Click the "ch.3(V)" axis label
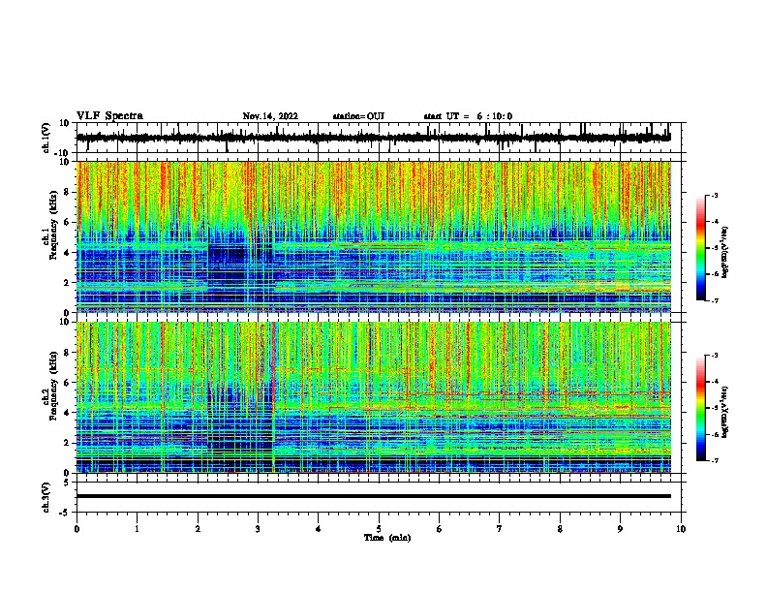This screenshot has width=767, height=593. pos(46,497)
